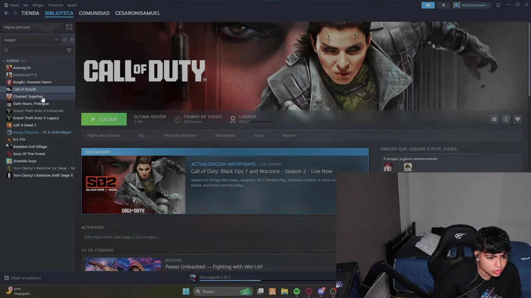Switch to library collections grid view

click(69, 27)
